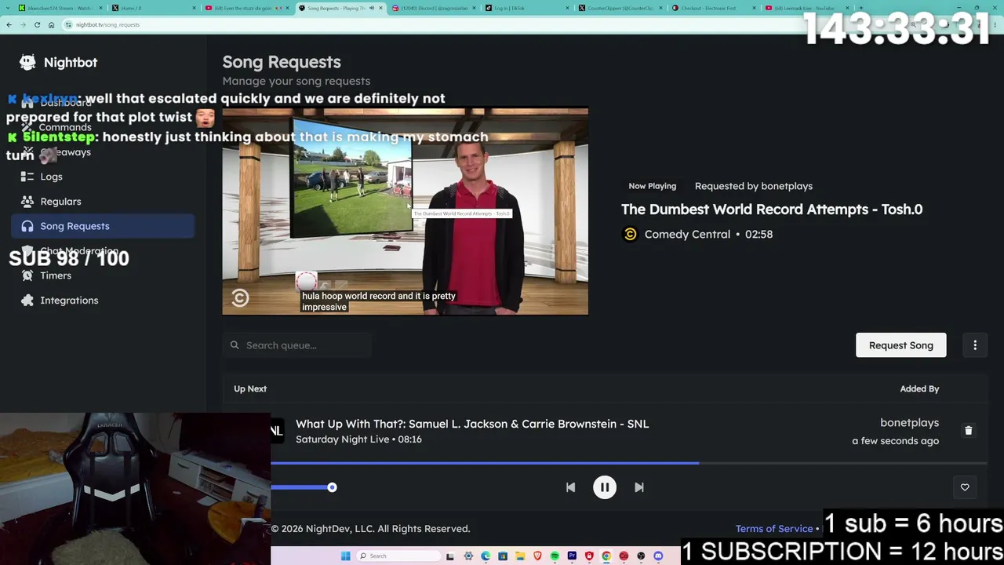This screenshot has width=1004, height=565.
Task: Mute the Song Requests browser tab audio
Action: click(372, 8)
